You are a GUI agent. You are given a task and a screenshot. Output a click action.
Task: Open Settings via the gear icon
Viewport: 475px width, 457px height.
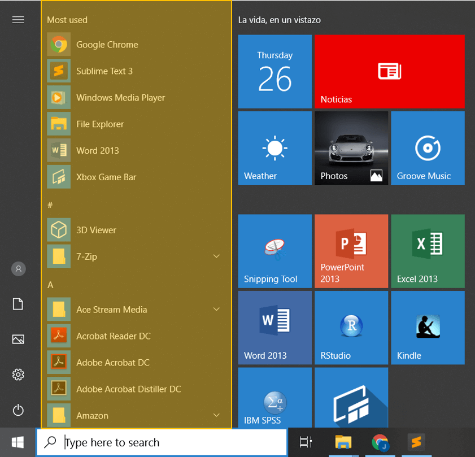(x=18, y=375)
